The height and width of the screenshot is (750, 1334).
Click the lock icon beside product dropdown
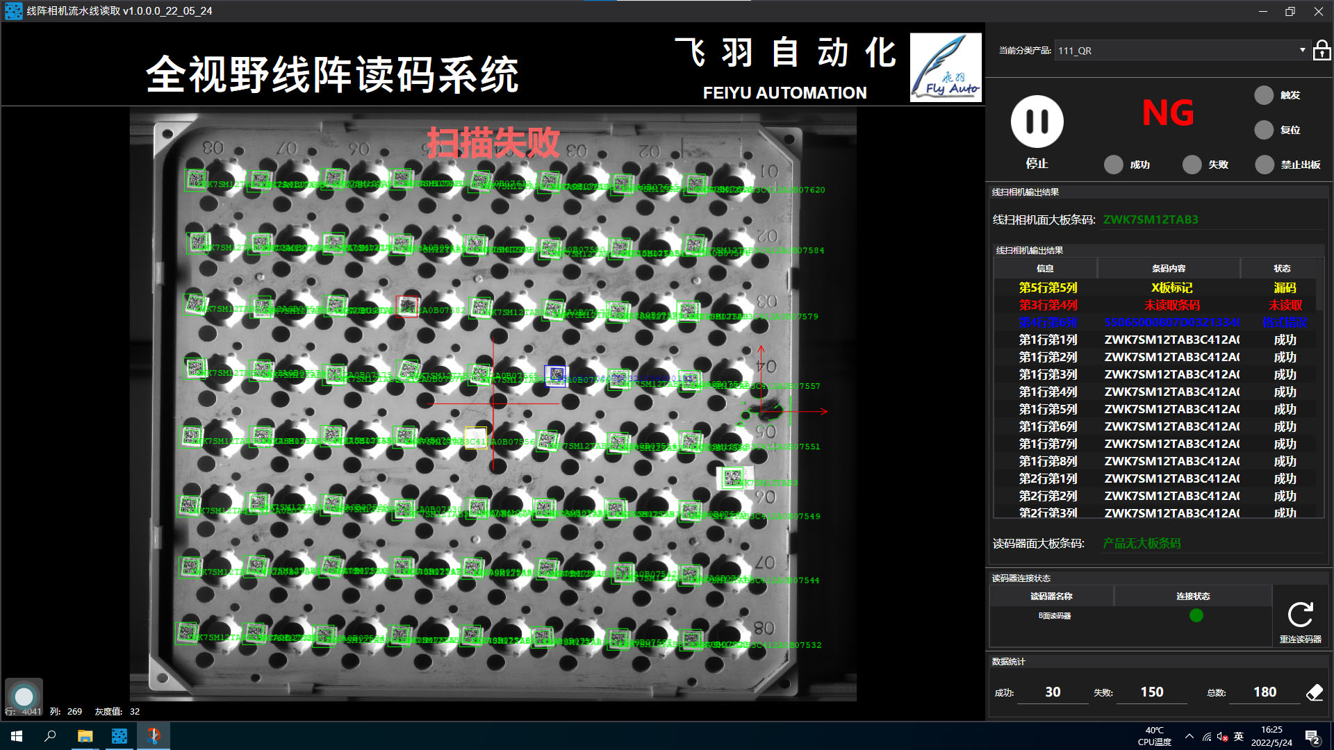click(x=1321, y=51)
